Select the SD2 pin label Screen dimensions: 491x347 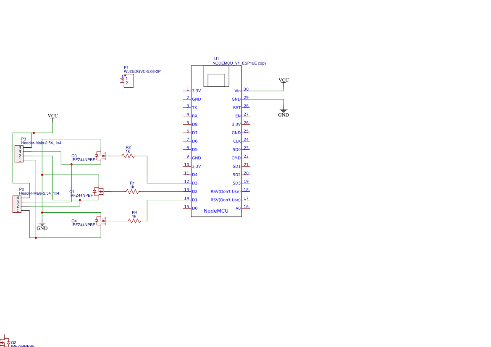pyautogui.click(x=237, y=175)
